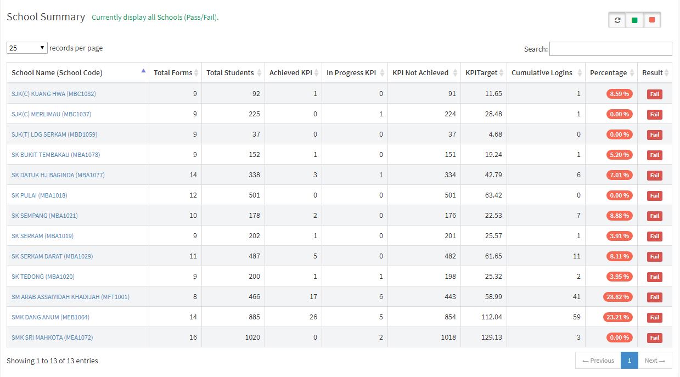Sort table by Percentage column

point(611,72)
